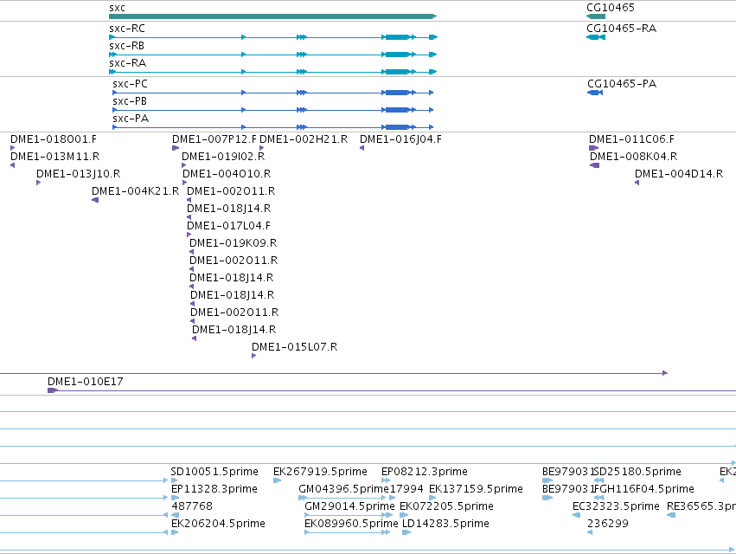Click the DME1-017L04.F feature

(x=189, y=235)
